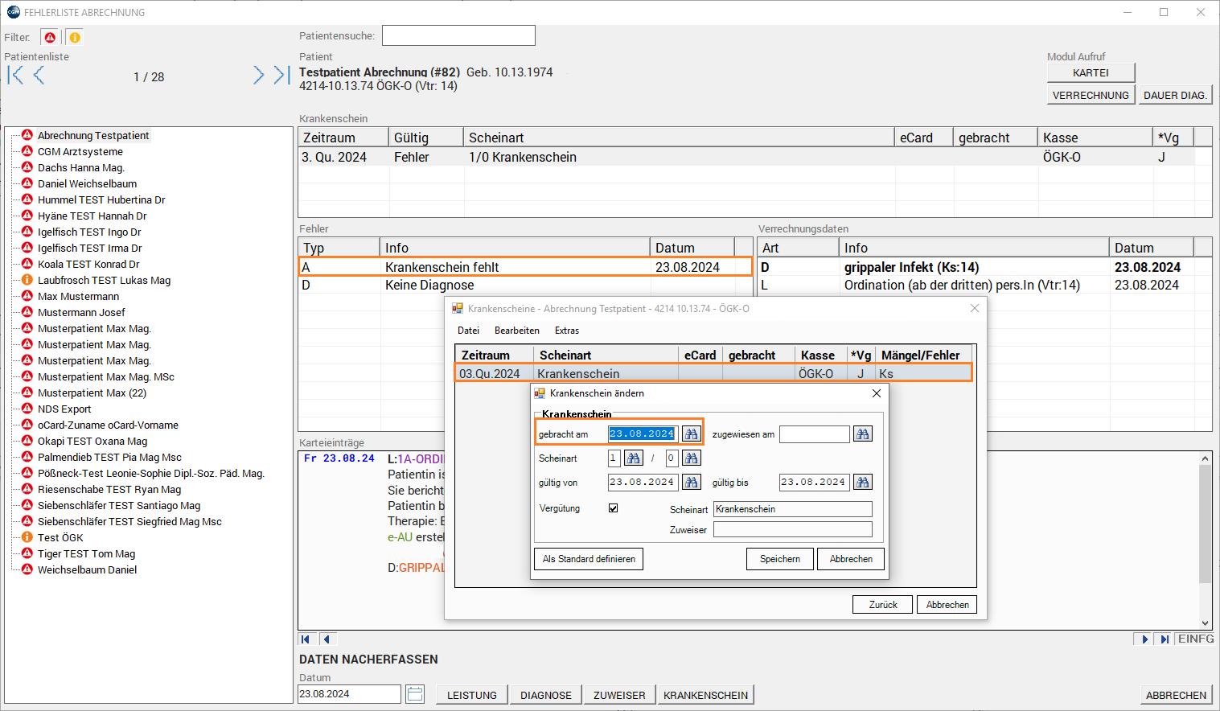This screenshot has height=711, width=1220.
Task: Click Datum field in Daten nacherfassen
Action: (x=349, y=694)
